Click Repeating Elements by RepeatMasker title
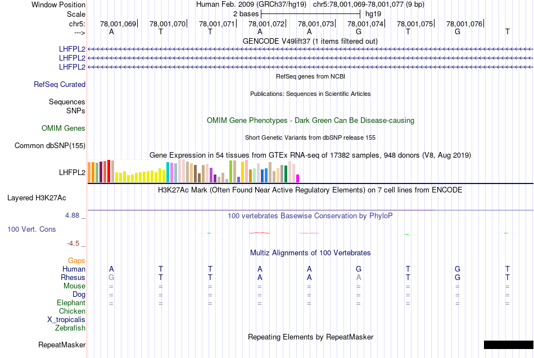Screen dimensions: 534x358 (x=310, y=337)
